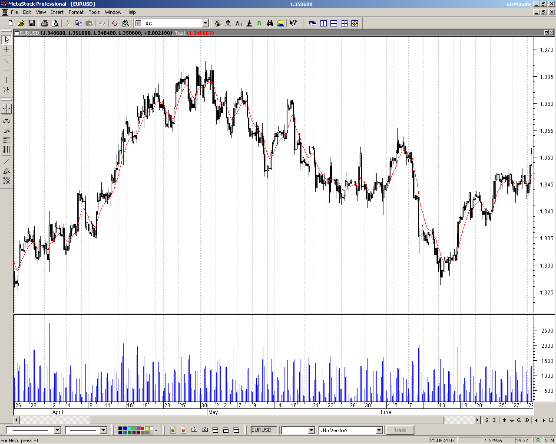Arrange windows with the Tile Horizontally icon
This screenshot has height=444, width=556.
click(x=334, y=23)
